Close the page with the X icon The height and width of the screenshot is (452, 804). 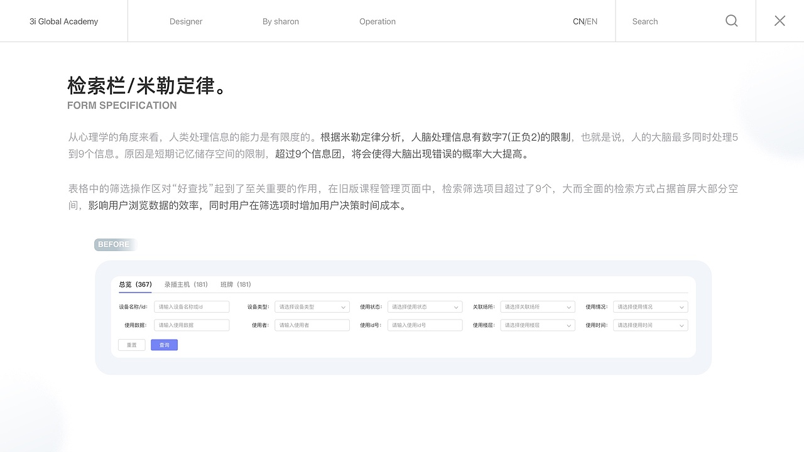(x=780, y=21)
